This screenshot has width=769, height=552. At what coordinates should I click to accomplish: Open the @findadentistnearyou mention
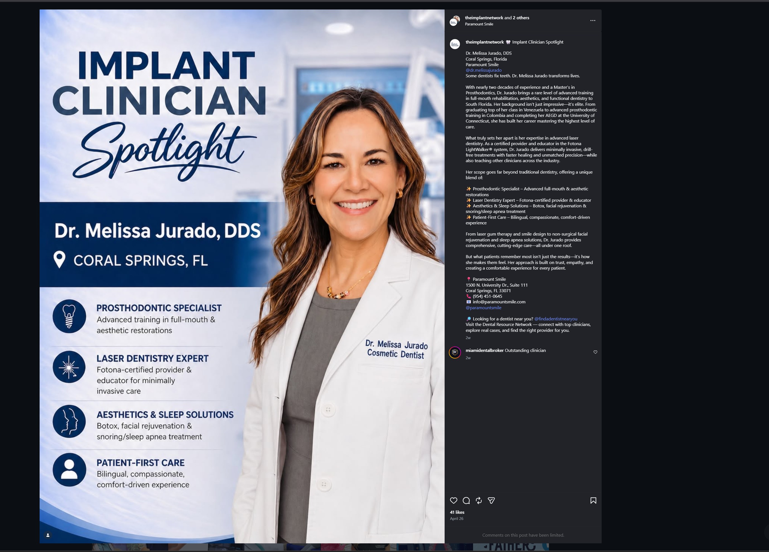556,319
